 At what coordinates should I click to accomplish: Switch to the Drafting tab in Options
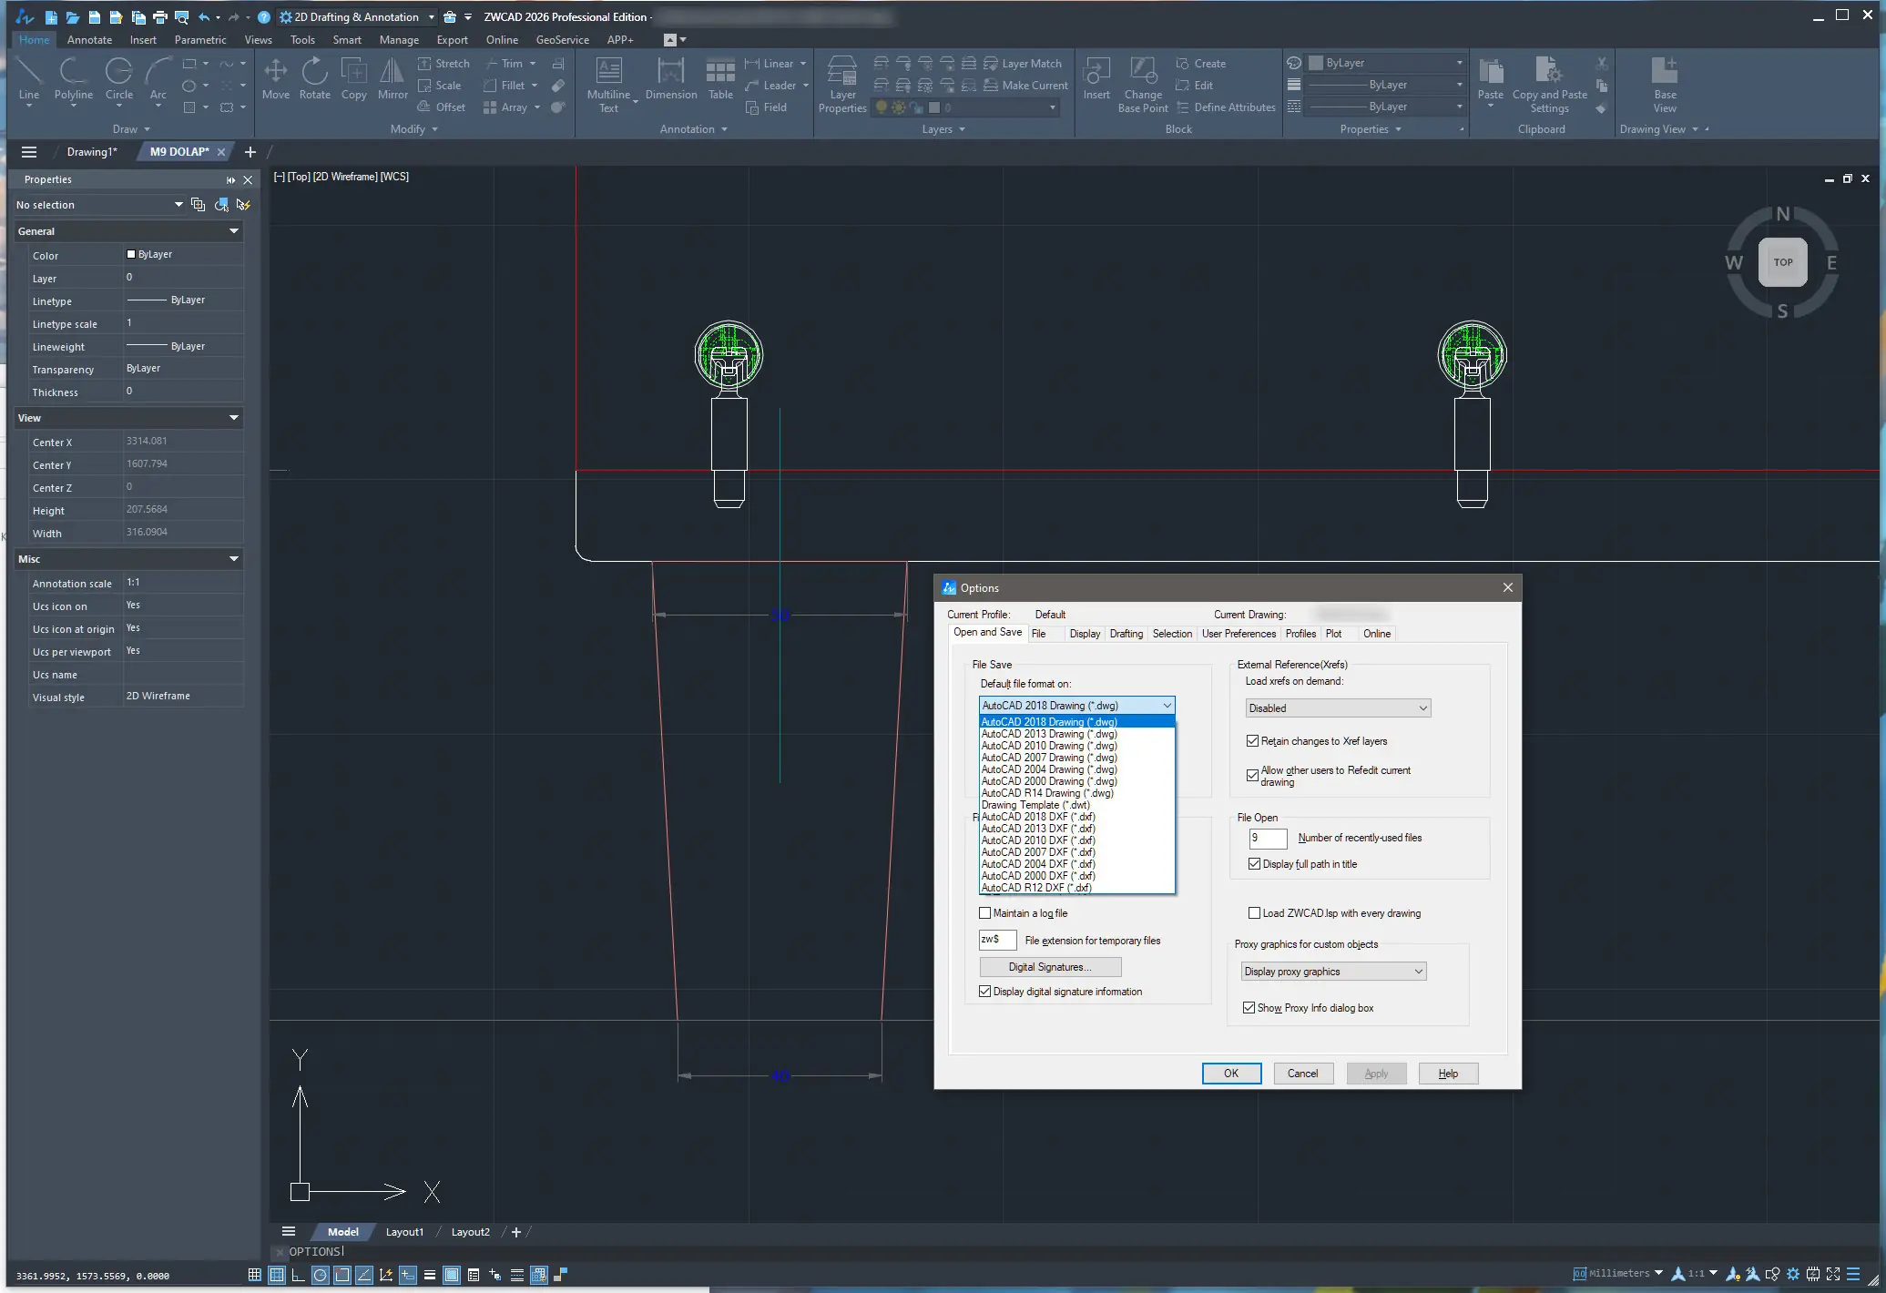pyautogui.click(x=1126, y=634)
